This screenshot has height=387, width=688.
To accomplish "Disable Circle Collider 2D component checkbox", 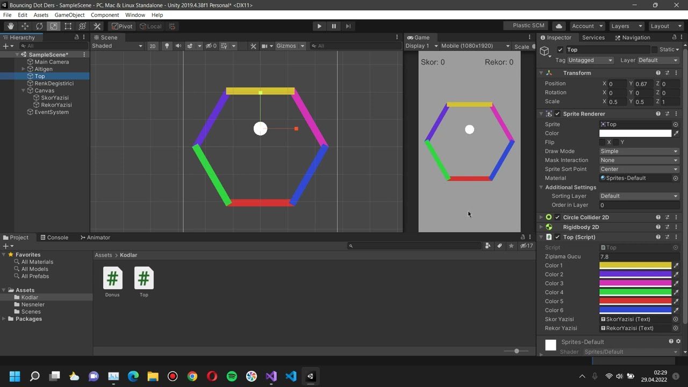I will tap(557, 217).
